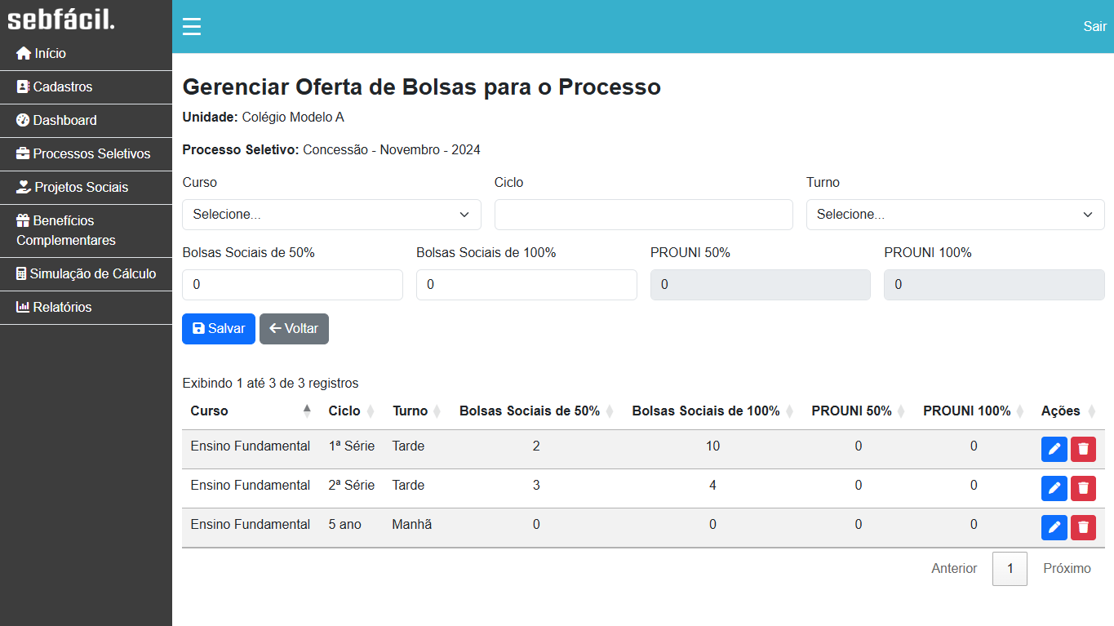Open the Turno dropdown

click(x=955, y=215)
